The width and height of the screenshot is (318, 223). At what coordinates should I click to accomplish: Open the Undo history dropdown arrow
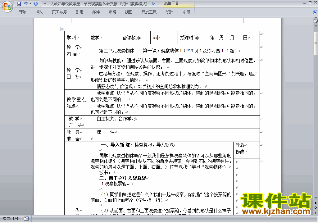coord(30,4)
